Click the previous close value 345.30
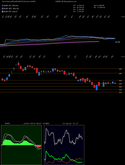125x165 pixels. (81, 11)
